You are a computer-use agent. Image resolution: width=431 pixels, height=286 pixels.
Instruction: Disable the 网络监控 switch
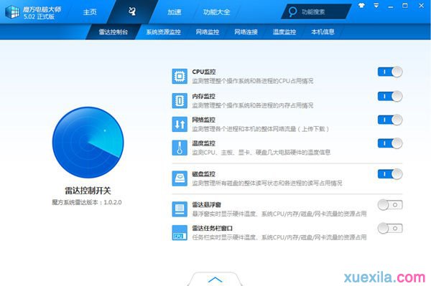pos(390,120)
